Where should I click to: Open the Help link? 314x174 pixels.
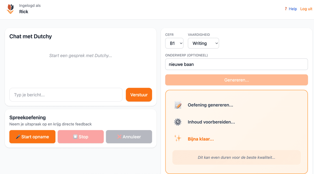[x=293, y=9]
